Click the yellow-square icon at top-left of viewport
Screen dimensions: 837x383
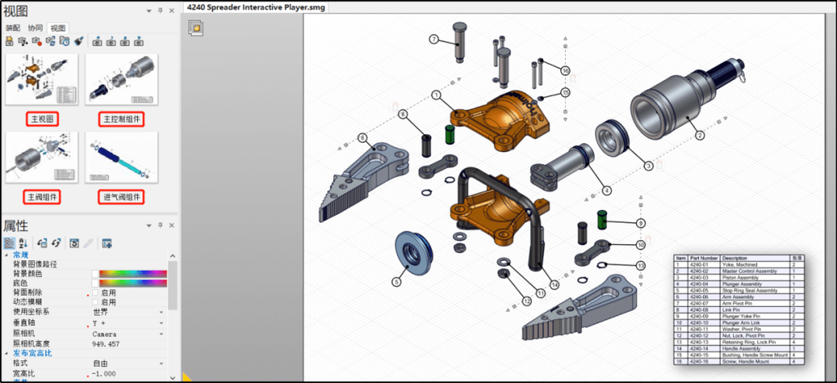point(196,28)
